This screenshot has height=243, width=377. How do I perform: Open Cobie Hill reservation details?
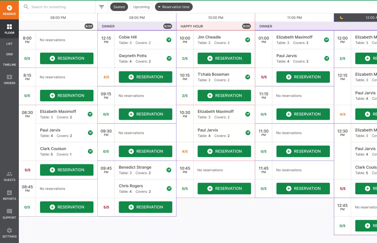click(145, 40)
